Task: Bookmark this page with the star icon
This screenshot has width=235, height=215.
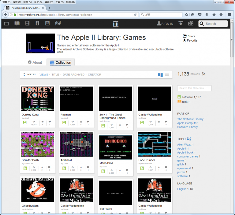Action: pyautogui.click(x=186, y=15)
